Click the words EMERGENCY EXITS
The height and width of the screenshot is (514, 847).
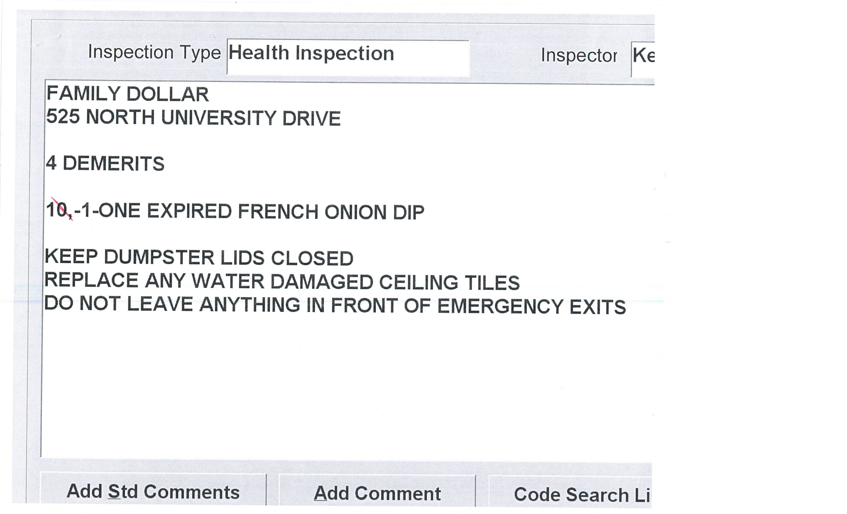click(532, 306)
